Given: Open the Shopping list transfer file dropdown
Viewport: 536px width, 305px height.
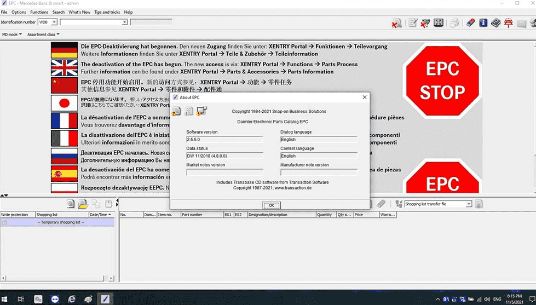Looking at the screenshot, I should 469,204.
